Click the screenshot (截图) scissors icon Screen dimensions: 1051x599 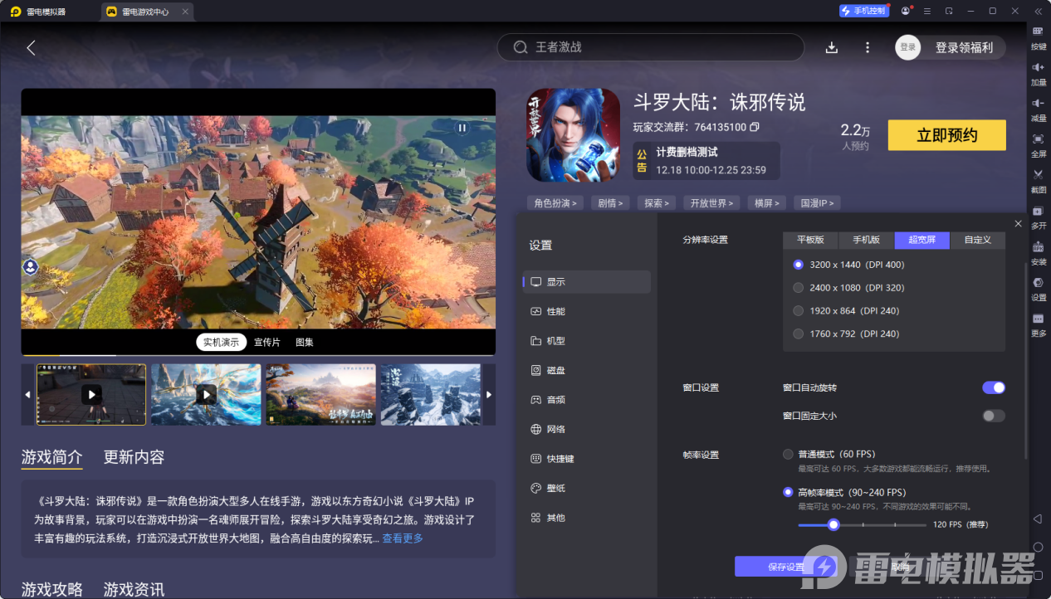click(1038, 175)
